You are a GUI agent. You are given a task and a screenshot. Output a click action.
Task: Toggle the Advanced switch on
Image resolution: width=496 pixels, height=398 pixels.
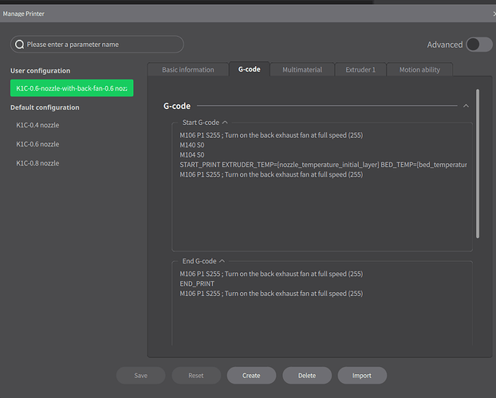(x=479, y=45)
